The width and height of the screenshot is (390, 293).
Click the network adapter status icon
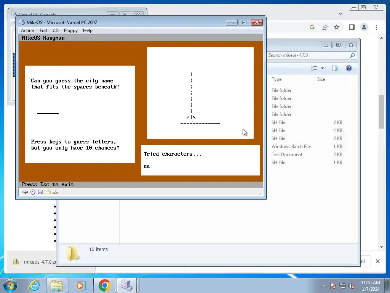coord(56,192)
